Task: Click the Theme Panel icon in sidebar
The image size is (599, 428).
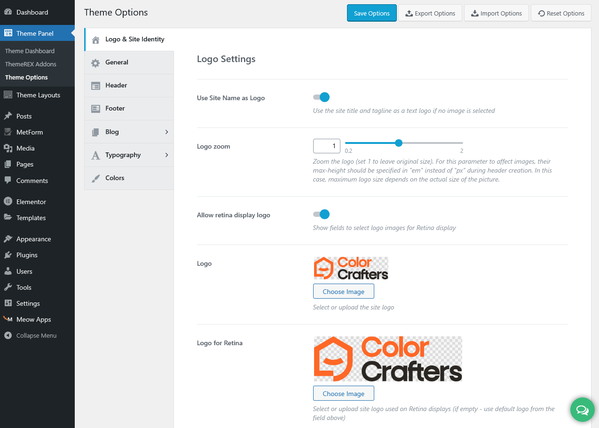Action: pos(8,33)
